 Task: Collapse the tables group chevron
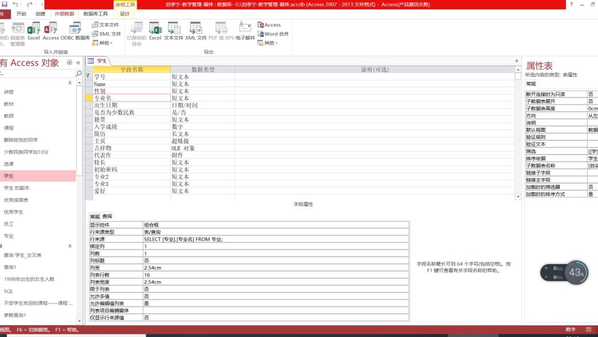point(70,83)
